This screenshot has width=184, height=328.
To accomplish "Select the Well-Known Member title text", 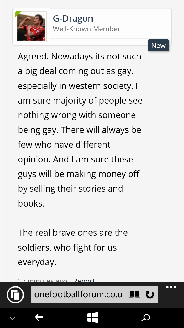I will coord(87,29).
